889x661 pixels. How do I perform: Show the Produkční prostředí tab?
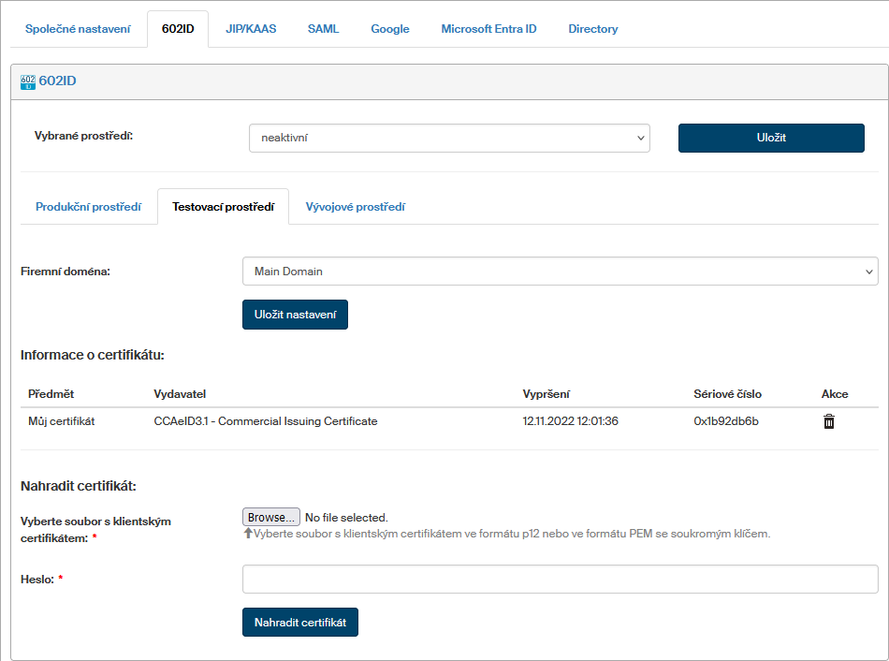[88, 207]
